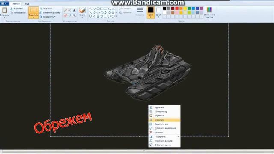Switch to the Главная ribbon tab
Viewport: 274px width, 154px height.
15,4
